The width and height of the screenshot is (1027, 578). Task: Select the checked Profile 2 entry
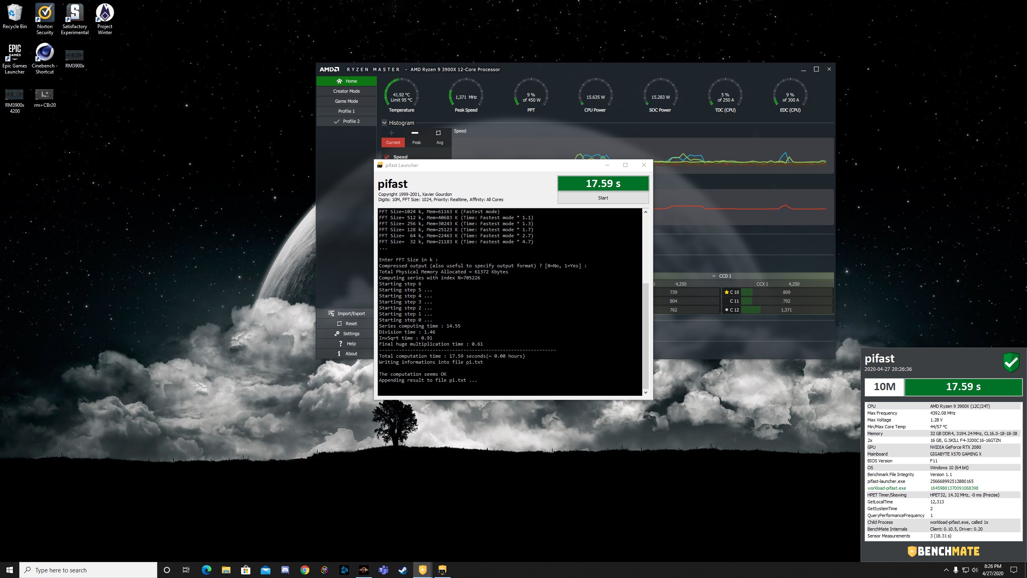tap(347, 121)
